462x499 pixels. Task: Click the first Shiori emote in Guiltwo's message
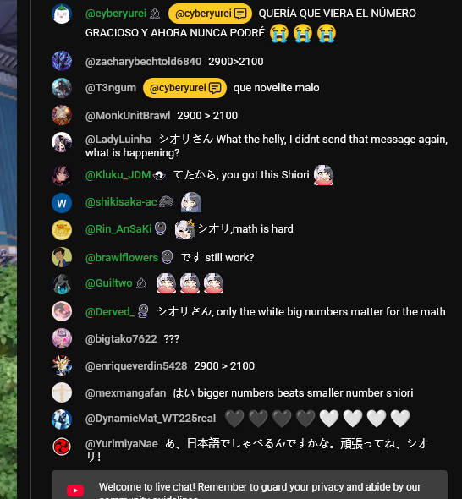(166, 283)
